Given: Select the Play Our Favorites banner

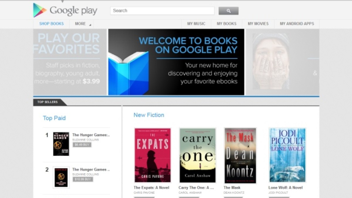Looking at the screenshot, I should pos(70,62).
